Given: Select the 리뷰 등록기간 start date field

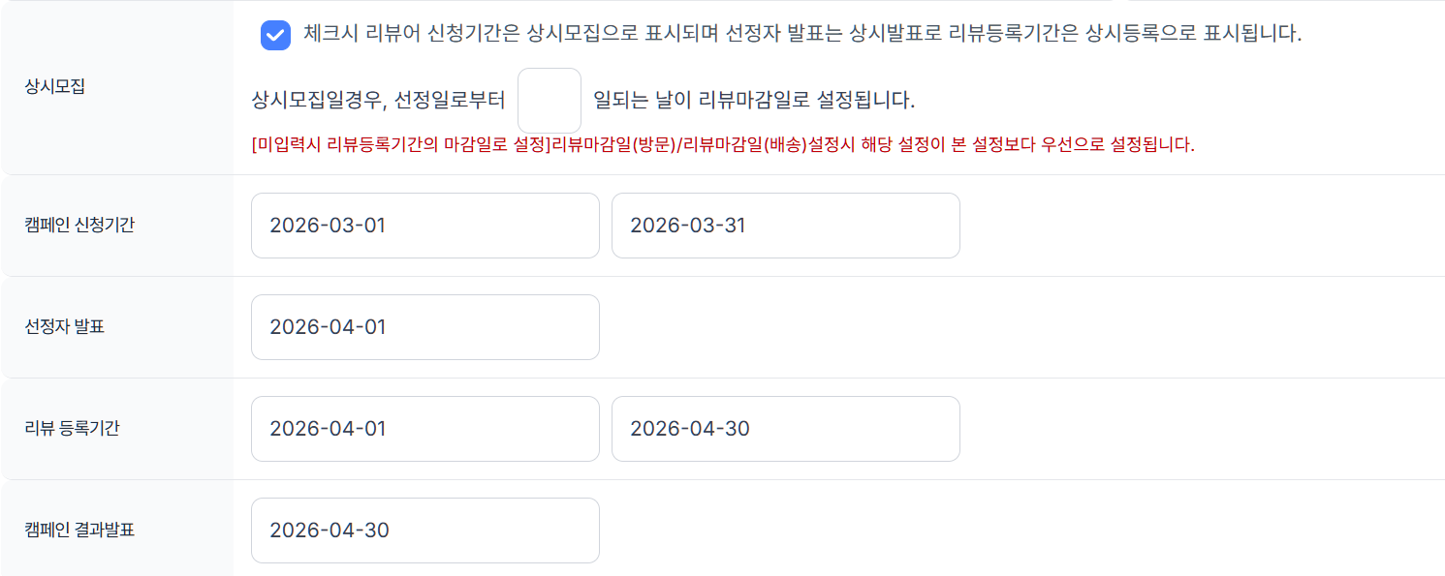Looking at the screenshot, I should (424, 429).
